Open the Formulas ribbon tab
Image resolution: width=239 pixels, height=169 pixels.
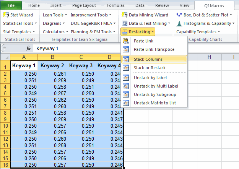pos(115,5)
